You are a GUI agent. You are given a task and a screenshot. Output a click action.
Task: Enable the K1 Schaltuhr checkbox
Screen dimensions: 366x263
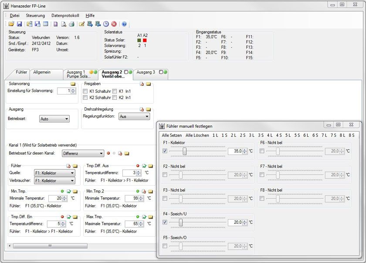coord(85,91)
